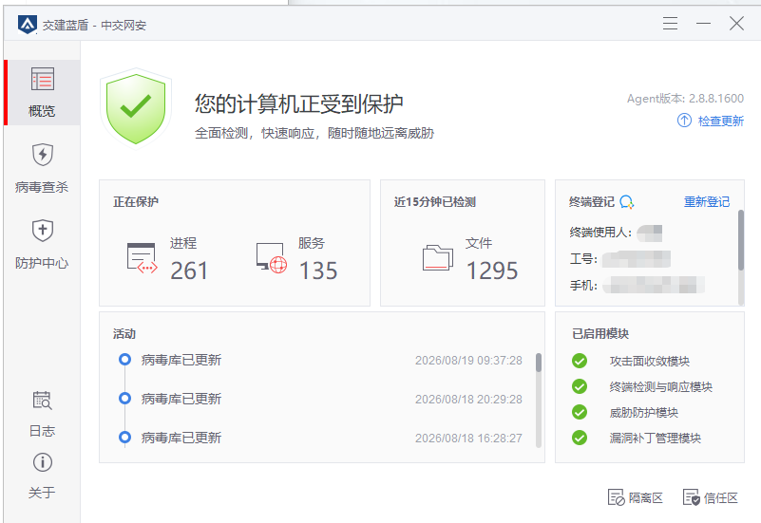
Task: Click the 您的计算机正受到保护 headline
Action: click(299, 103)
